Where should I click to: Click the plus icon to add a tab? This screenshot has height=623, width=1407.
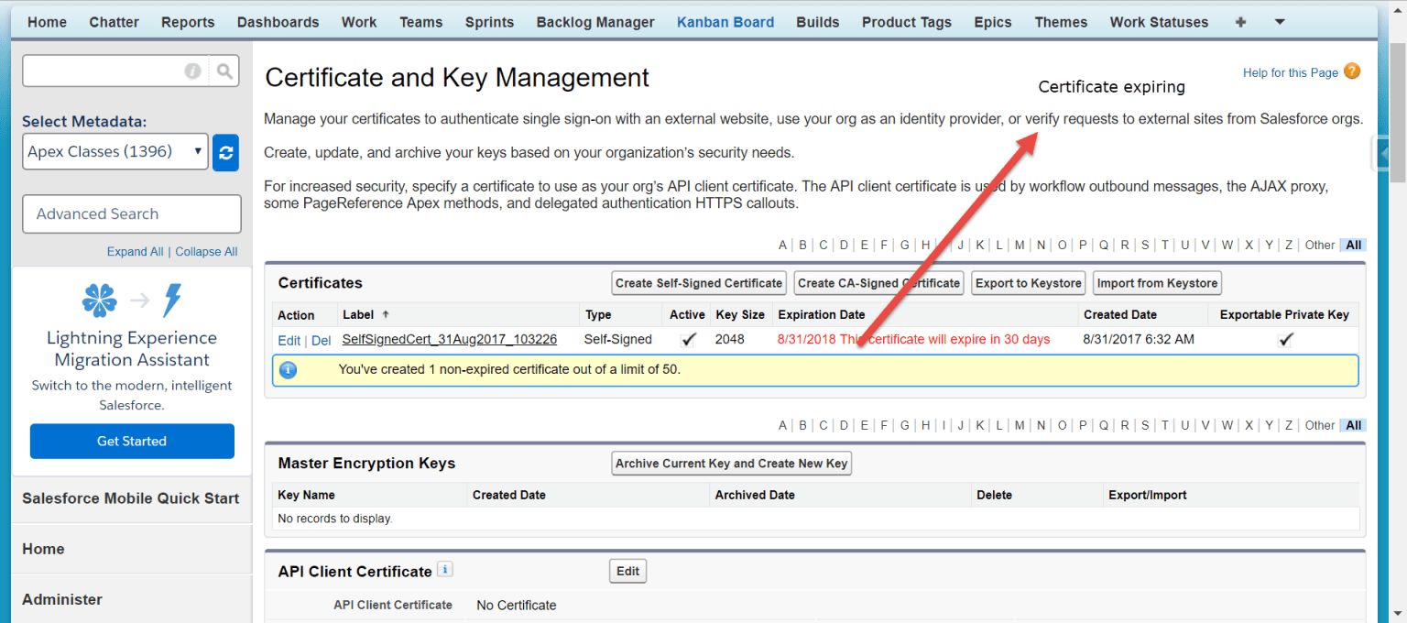(x=1241, y=21)
